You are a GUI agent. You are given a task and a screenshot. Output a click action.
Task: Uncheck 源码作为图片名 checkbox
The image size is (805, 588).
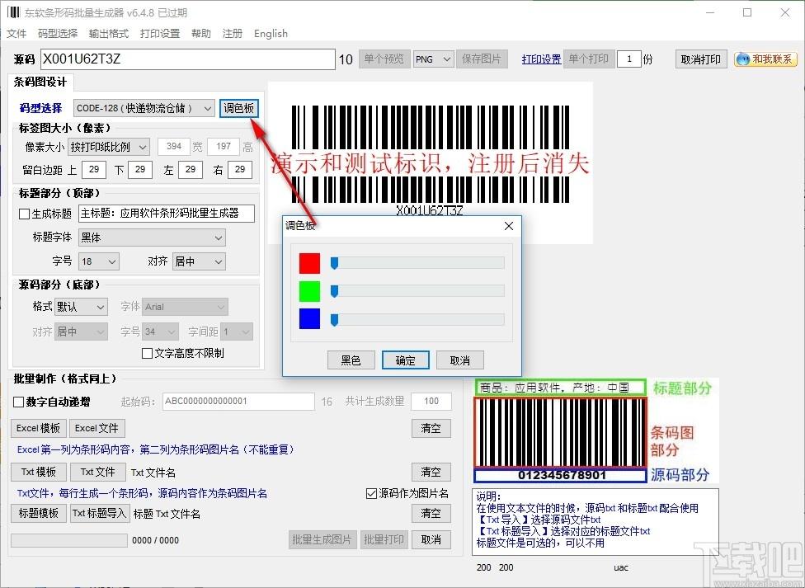pos(371,494)
